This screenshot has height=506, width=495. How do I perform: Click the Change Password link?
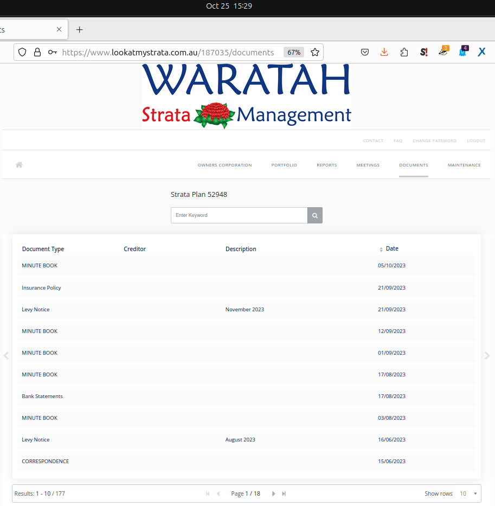tap(434, 140)
